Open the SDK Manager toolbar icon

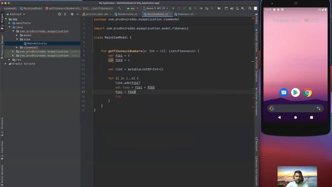coord(243,8)
